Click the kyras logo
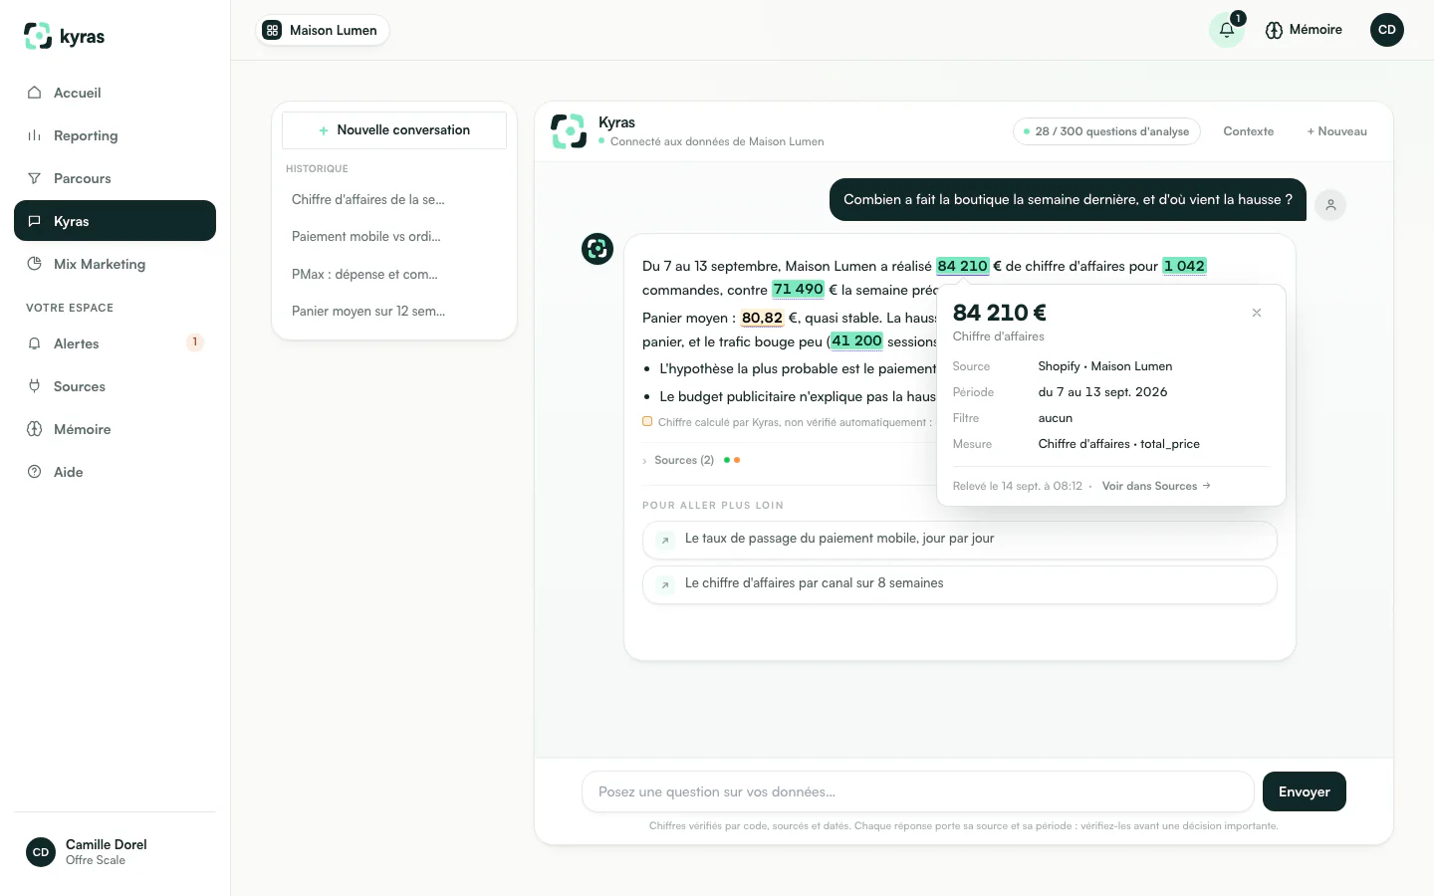Screen dimensions: 1434x896 tap(64, 37)
